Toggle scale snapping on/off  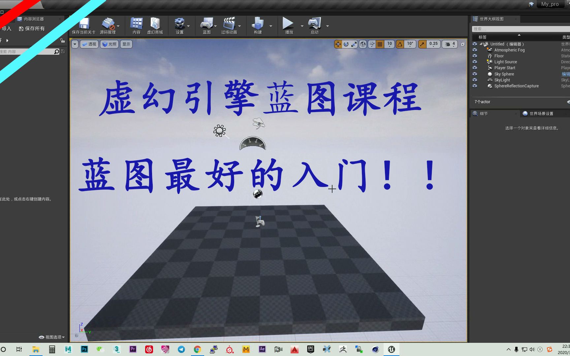click(422, 44)
